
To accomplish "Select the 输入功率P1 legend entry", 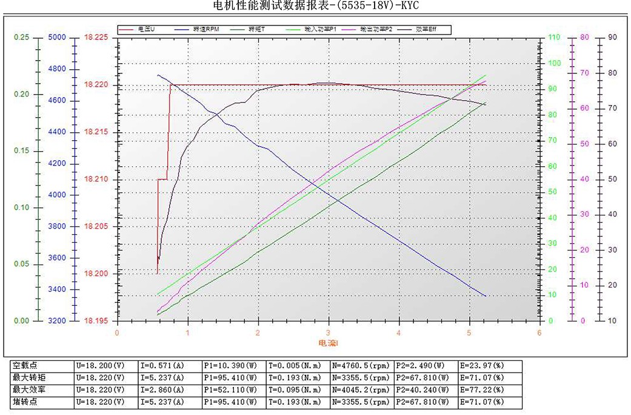I will point(319,29).
